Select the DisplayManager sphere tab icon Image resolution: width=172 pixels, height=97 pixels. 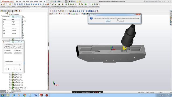pos(16,11)
